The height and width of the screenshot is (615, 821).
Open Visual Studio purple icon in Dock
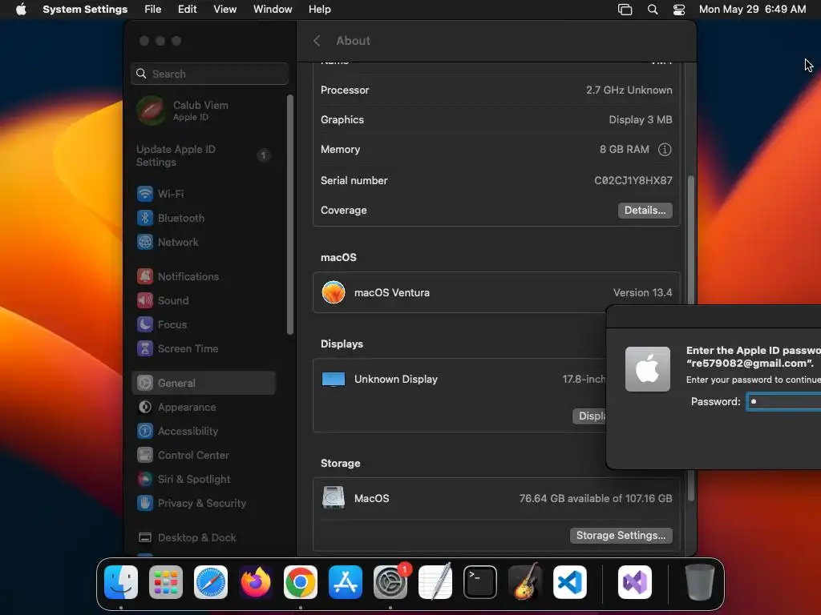pos(635,582)
